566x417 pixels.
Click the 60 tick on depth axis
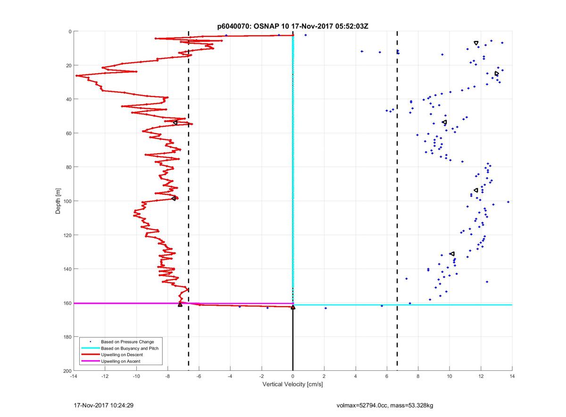click(x=68, y=133)
